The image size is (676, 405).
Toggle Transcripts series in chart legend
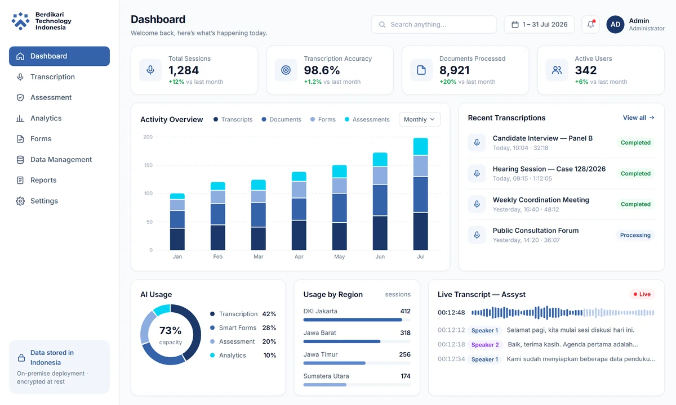[x=233, y=119]
